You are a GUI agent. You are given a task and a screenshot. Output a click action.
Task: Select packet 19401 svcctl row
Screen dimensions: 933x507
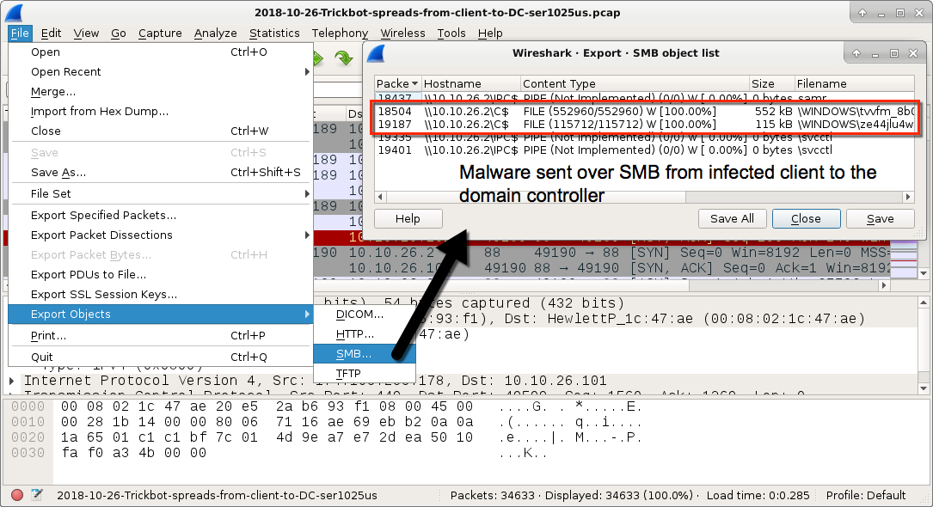coord(644,150)
